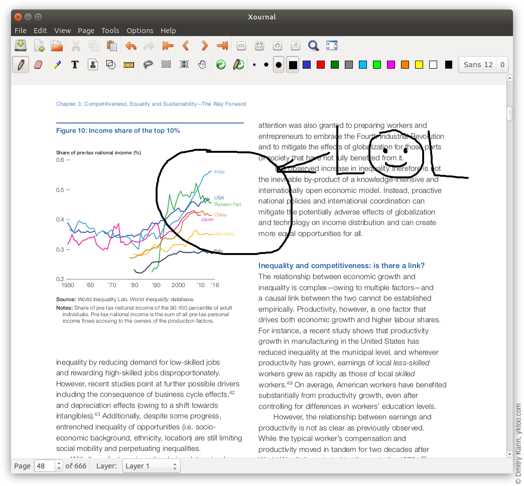Click the vertical scrollbar handle

[x=509, y=113]
